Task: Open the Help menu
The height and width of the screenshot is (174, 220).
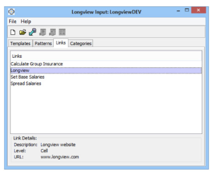Action: [x=26, y=22]
